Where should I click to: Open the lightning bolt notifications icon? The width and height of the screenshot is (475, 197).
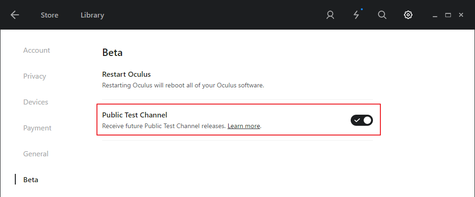pyautogui.click(x=356, y=15)
